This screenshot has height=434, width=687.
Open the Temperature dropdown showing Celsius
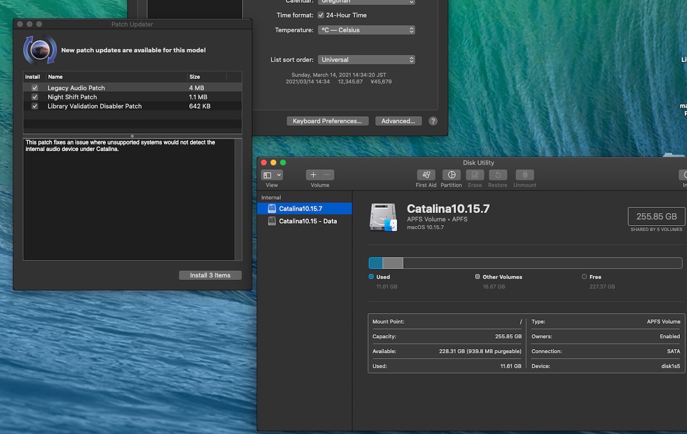[367, 30]
